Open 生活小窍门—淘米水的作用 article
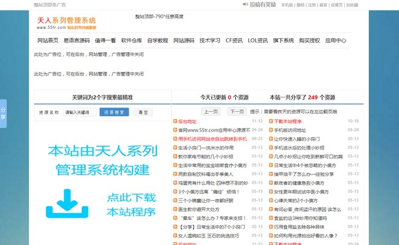The image size is (399, 245). point(206,148)
